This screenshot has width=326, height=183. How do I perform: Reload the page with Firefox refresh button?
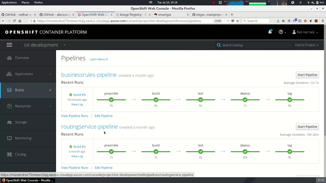click(x=14, y=21)
